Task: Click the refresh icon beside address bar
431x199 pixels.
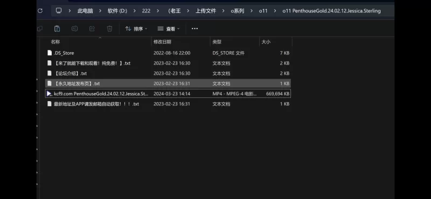Action: tap(40, 11)
